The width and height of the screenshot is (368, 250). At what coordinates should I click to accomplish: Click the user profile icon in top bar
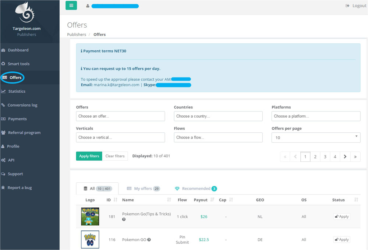pos(88,6)
